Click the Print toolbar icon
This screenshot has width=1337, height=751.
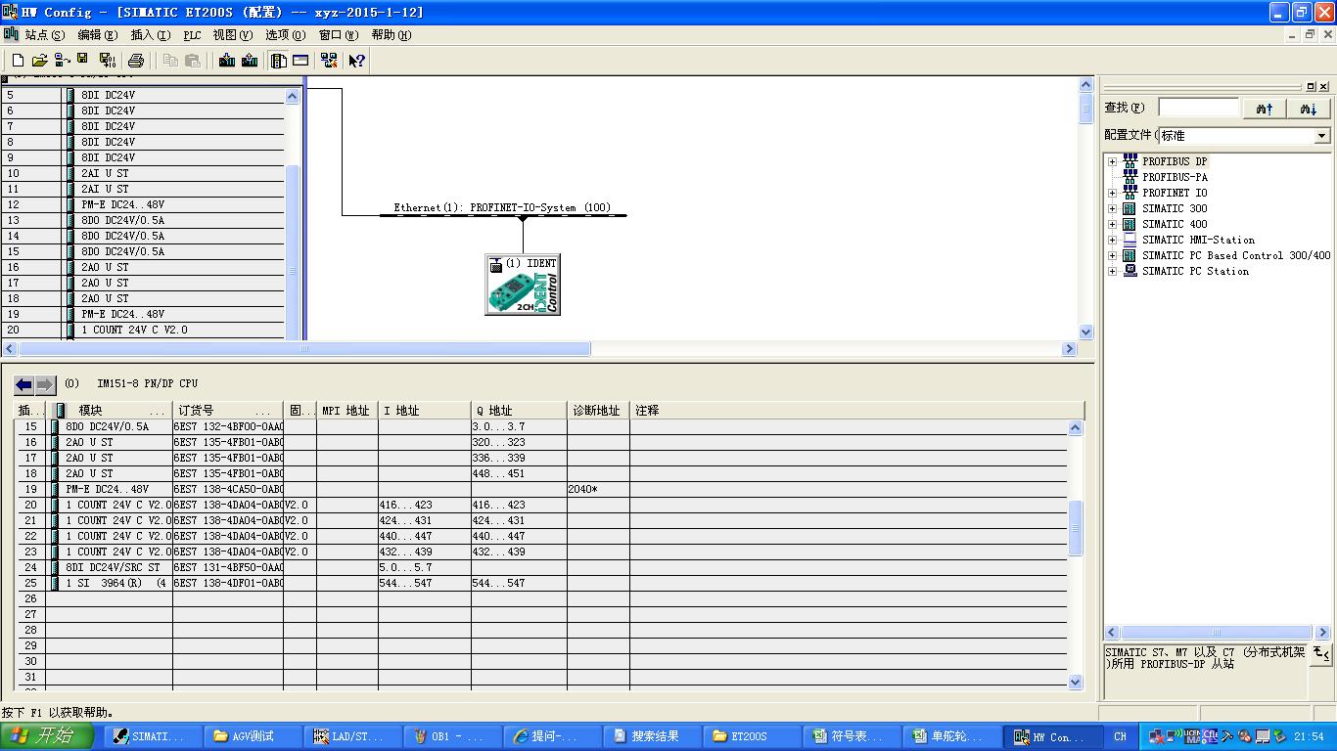pyautogui.click(x=136, y=61)
